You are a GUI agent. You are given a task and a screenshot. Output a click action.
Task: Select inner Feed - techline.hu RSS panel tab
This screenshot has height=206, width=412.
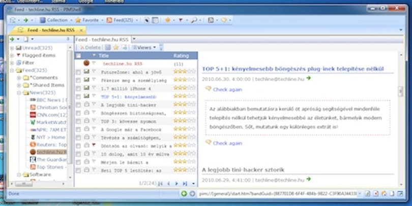pyautogui.click(x=102, y=40)
